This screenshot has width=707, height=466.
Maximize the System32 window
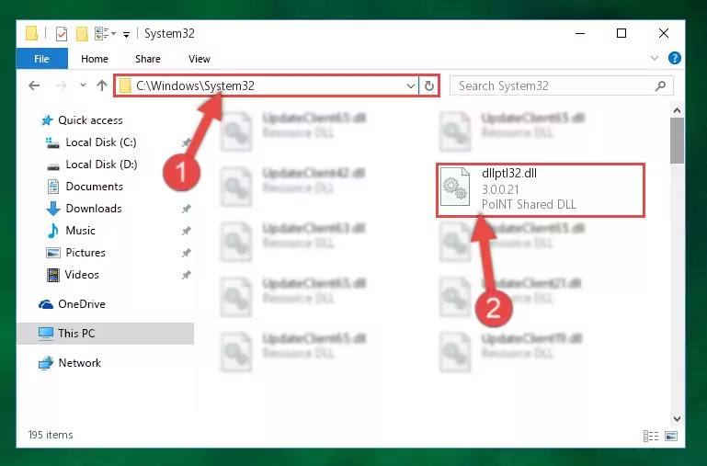point(621,33)
